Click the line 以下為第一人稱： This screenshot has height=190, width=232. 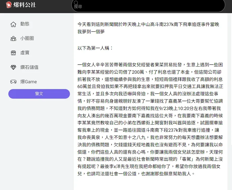click(95, 48)
